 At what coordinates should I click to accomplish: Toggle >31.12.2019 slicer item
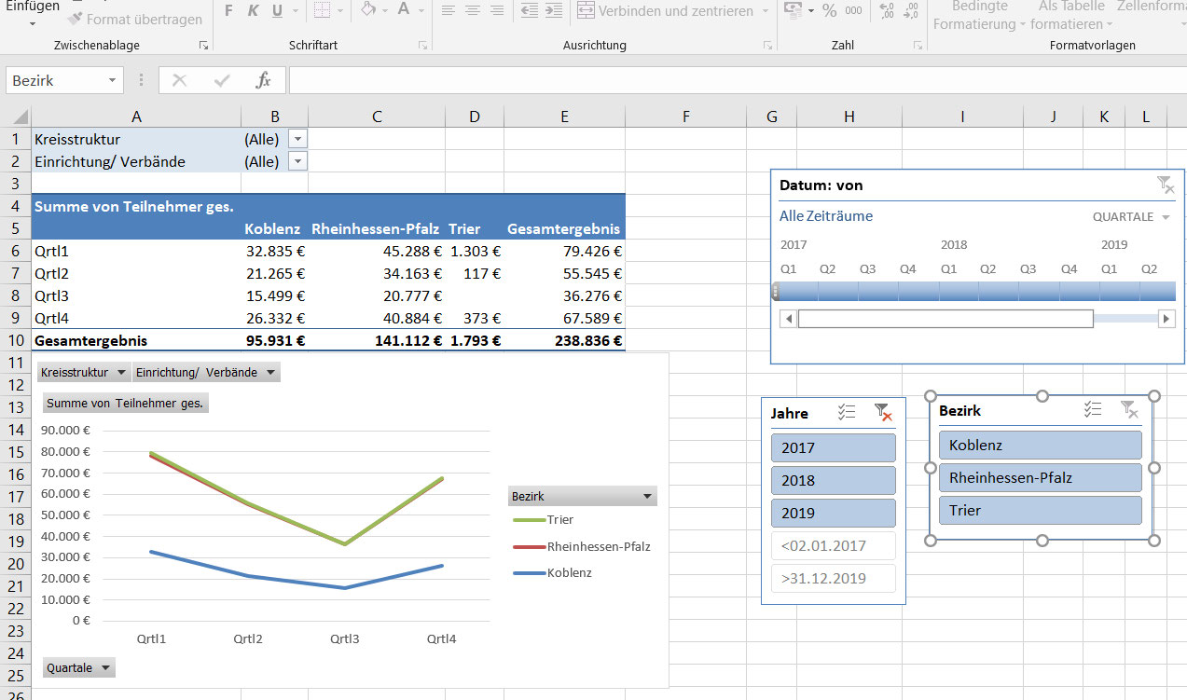pos(834,578)
